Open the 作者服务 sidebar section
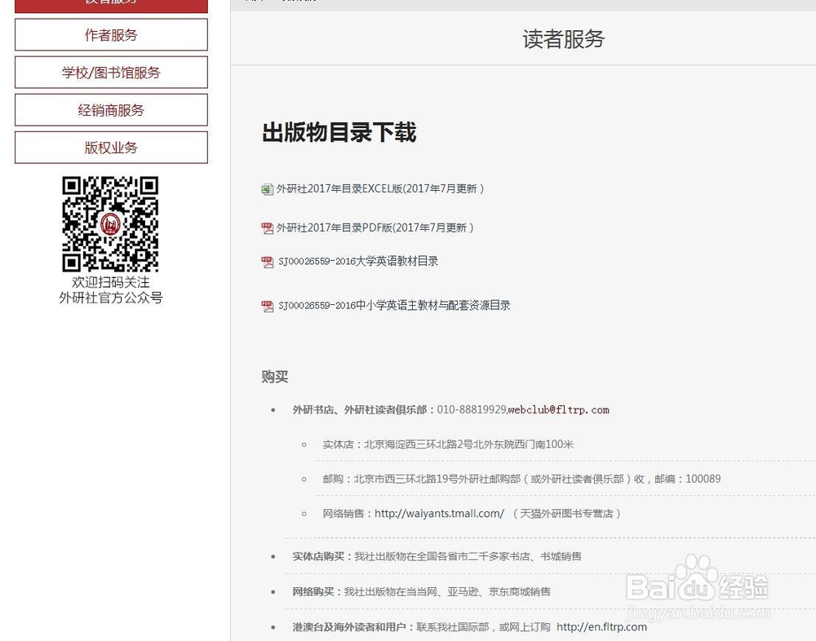The height and width of the screenshot is (641, 816). (111, 34)
